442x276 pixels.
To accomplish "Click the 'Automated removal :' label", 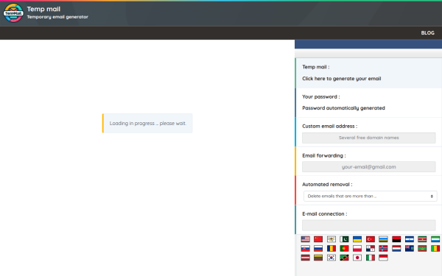I will [x=327, y=185].
